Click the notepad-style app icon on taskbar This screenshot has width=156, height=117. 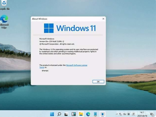click(x=95, y=114)
